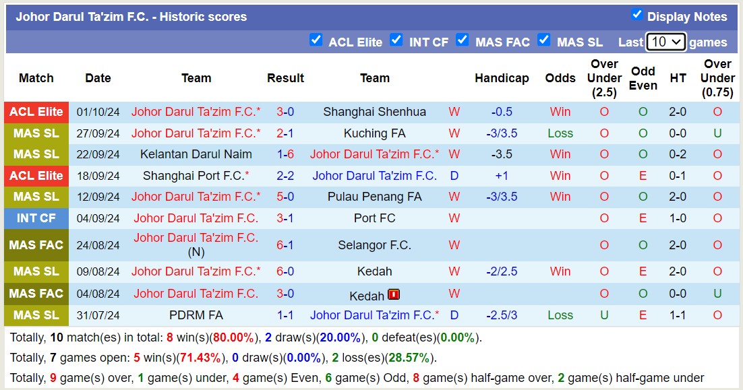Click the ACL Elite badge on the 01/10/24 row
The height and width of the screenshot is (390, 743).
tap(36, 112)
